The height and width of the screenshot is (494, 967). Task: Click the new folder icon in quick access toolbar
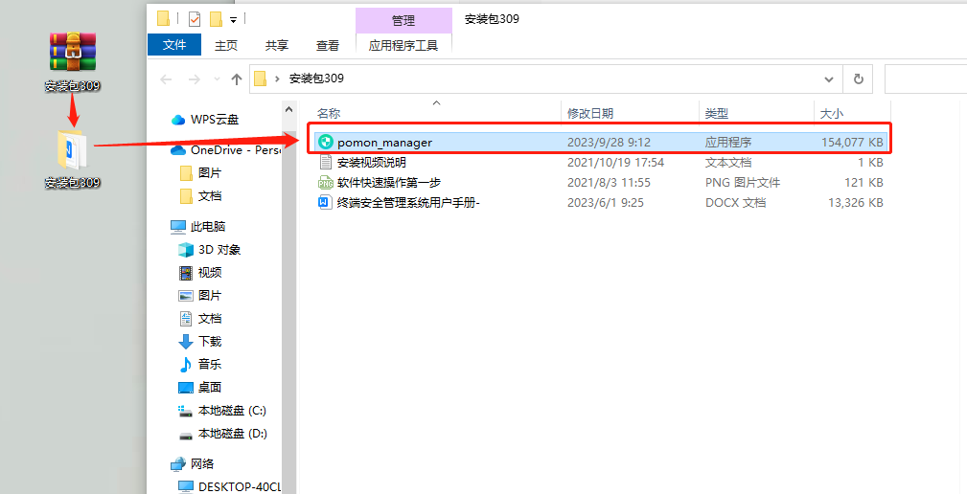pyautogui.click(x=216, y=19)
